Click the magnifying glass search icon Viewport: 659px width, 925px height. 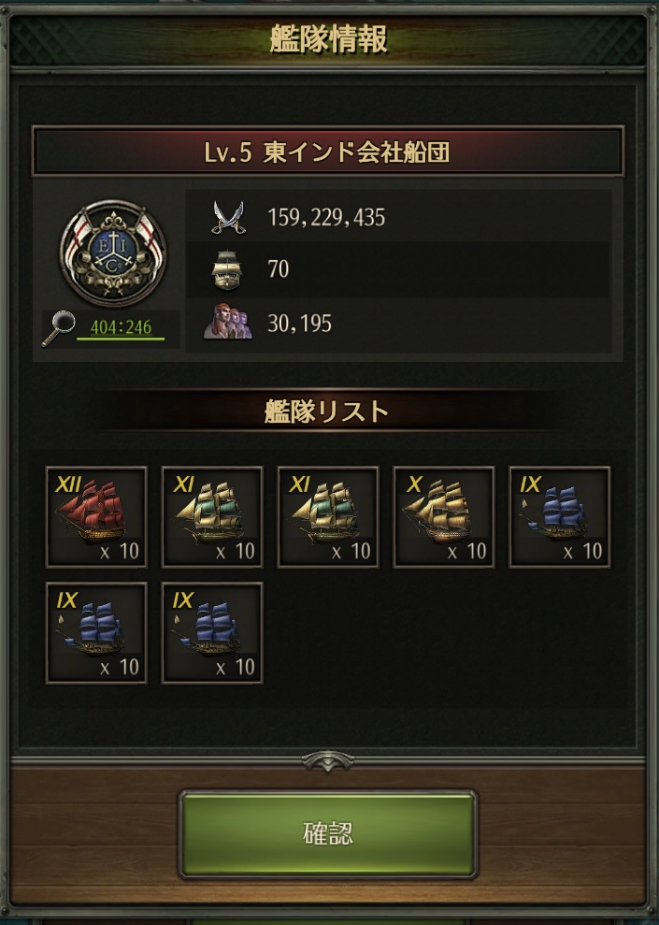(58, 328)
